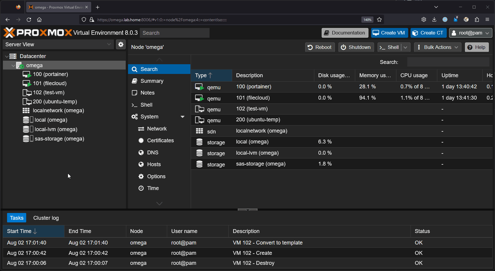This screenshot has width=495, height=271.
Task: Open new browser tab plus icon
Action: tap(98, 7)
